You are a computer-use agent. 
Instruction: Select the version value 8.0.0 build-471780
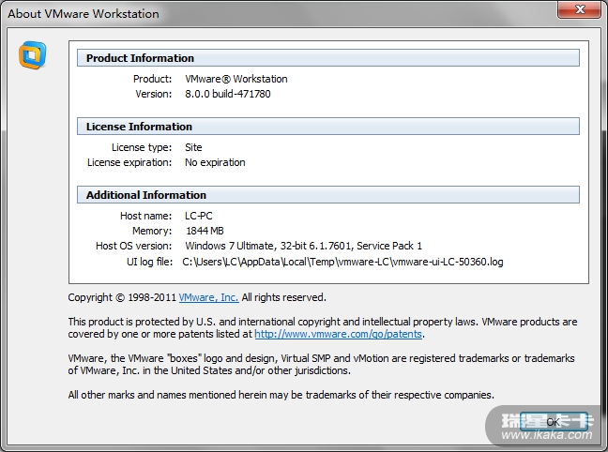(227, 94)
